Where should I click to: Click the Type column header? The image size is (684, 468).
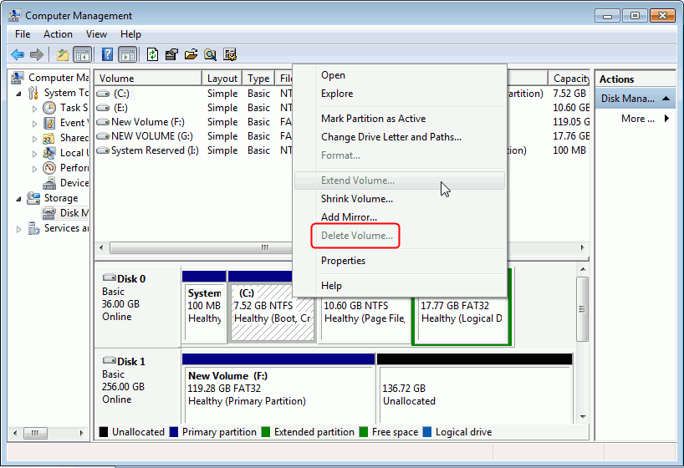click(x=258, y=78)
